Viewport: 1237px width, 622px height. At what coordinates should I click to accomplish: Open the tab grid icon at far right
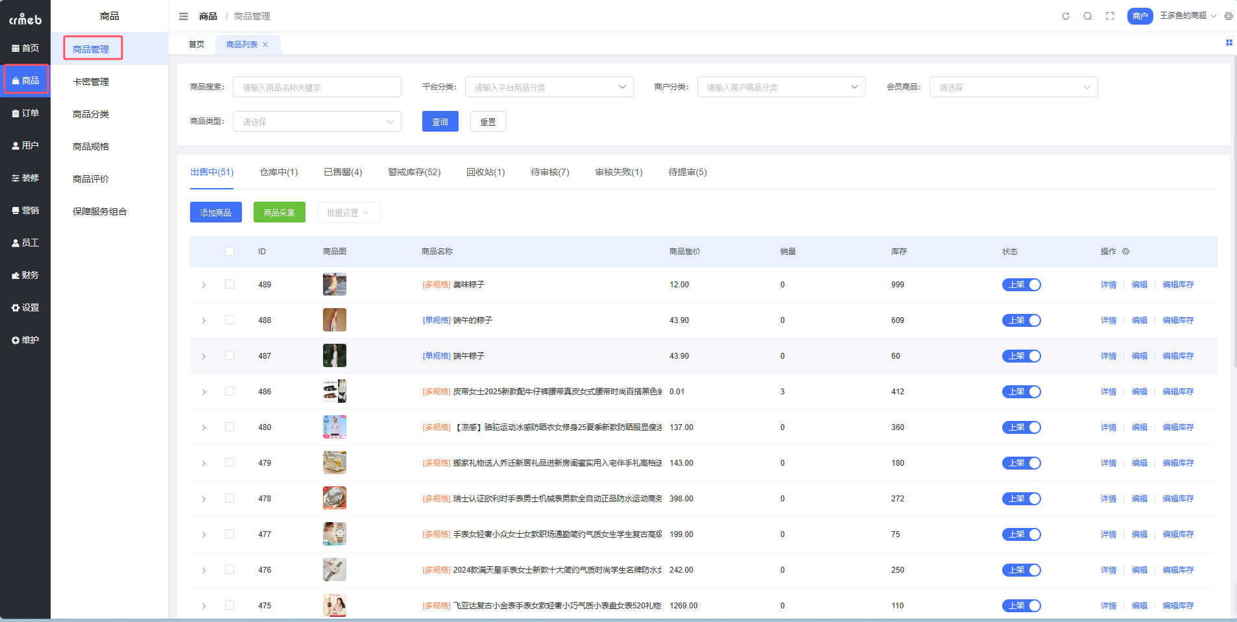pos(1229,43)
